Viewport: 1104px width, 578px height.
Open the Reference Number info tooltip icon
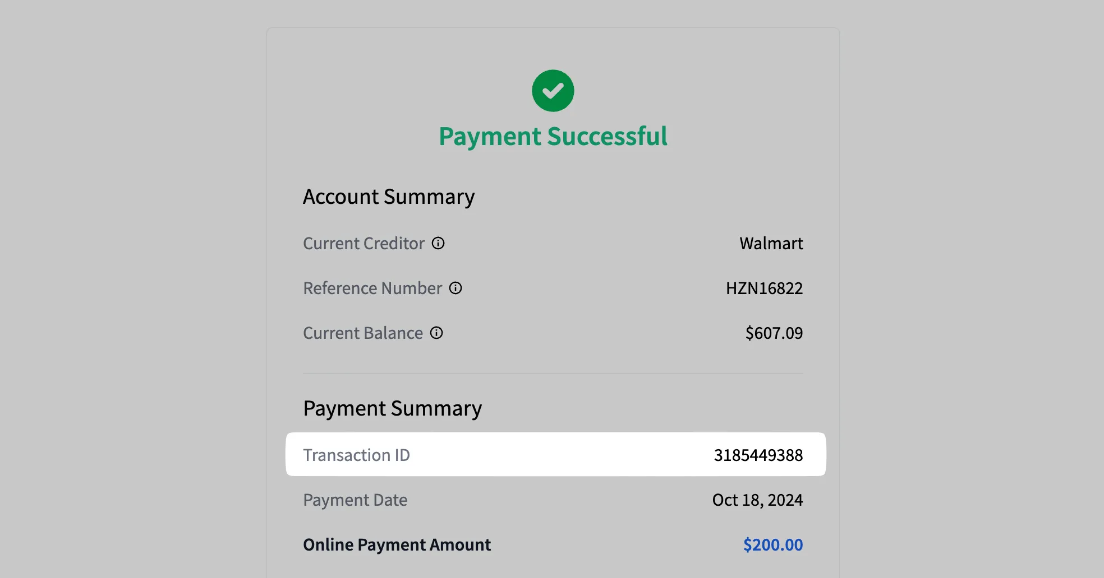tap(456, 288)
